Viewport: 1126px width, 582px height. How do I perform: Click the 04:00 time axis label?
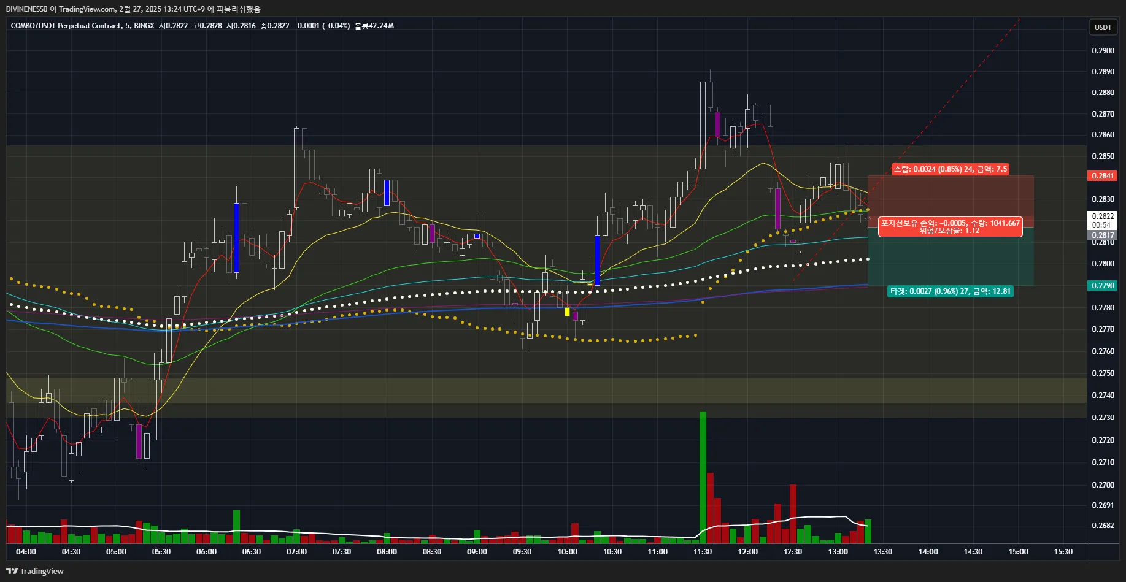[x=26, y=552]
